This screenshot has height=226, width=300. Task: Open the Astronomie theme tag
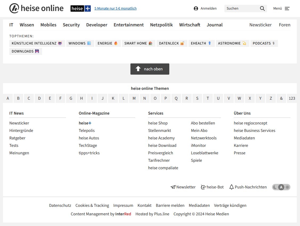232,43
